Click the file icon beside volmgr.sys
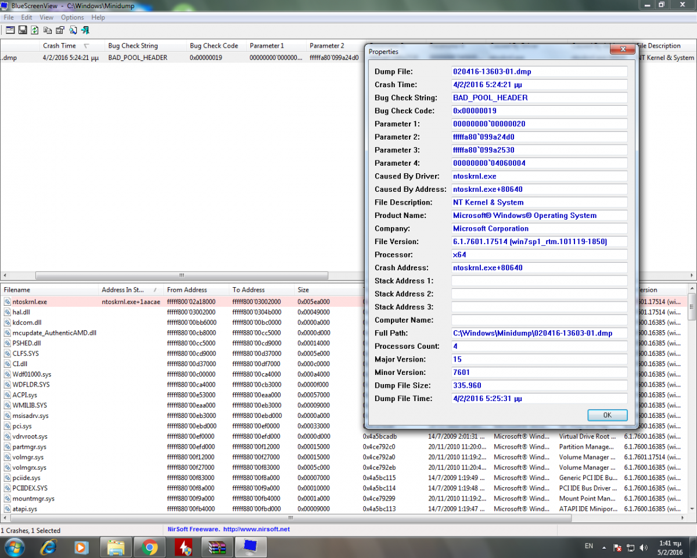This screenshot has height=558, width=697. [7, 457]
